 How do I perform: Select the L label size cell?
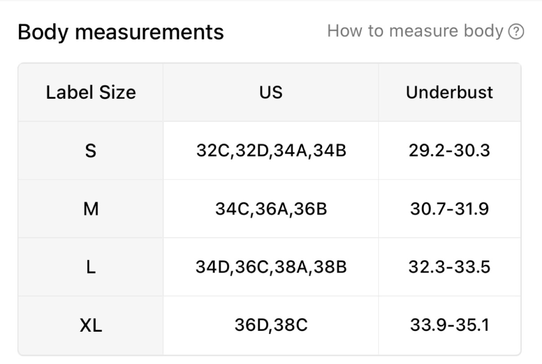click(x=91, y=267)
